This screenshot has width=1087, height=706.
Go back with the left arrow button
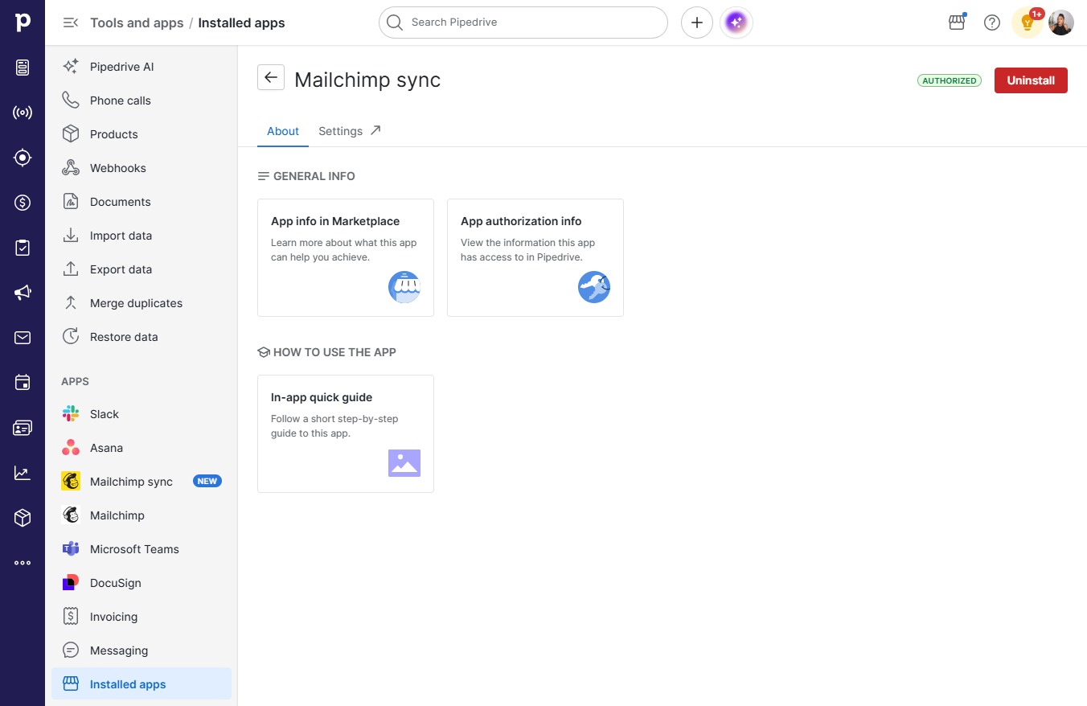tap(271, 77)
